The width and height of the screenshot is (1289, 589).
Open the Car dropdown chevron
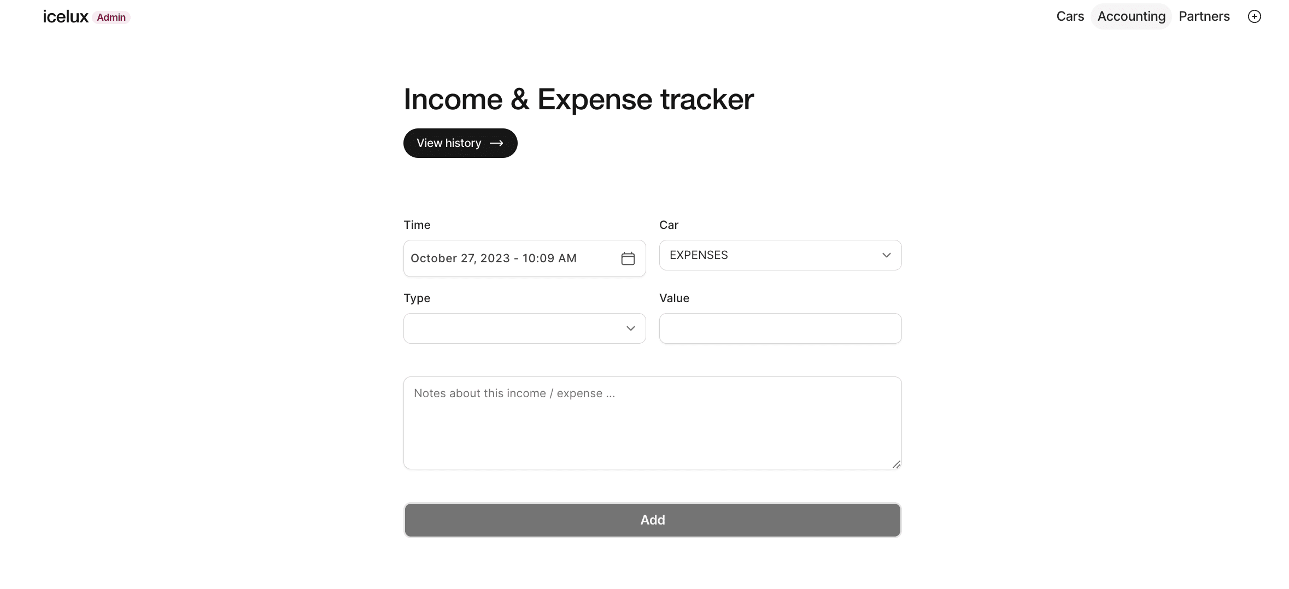coord(886,255)
